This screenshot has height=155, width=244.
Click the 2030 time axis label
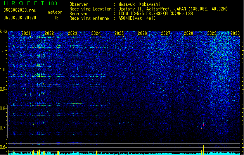pyautogui.click(x=235, y=33)
